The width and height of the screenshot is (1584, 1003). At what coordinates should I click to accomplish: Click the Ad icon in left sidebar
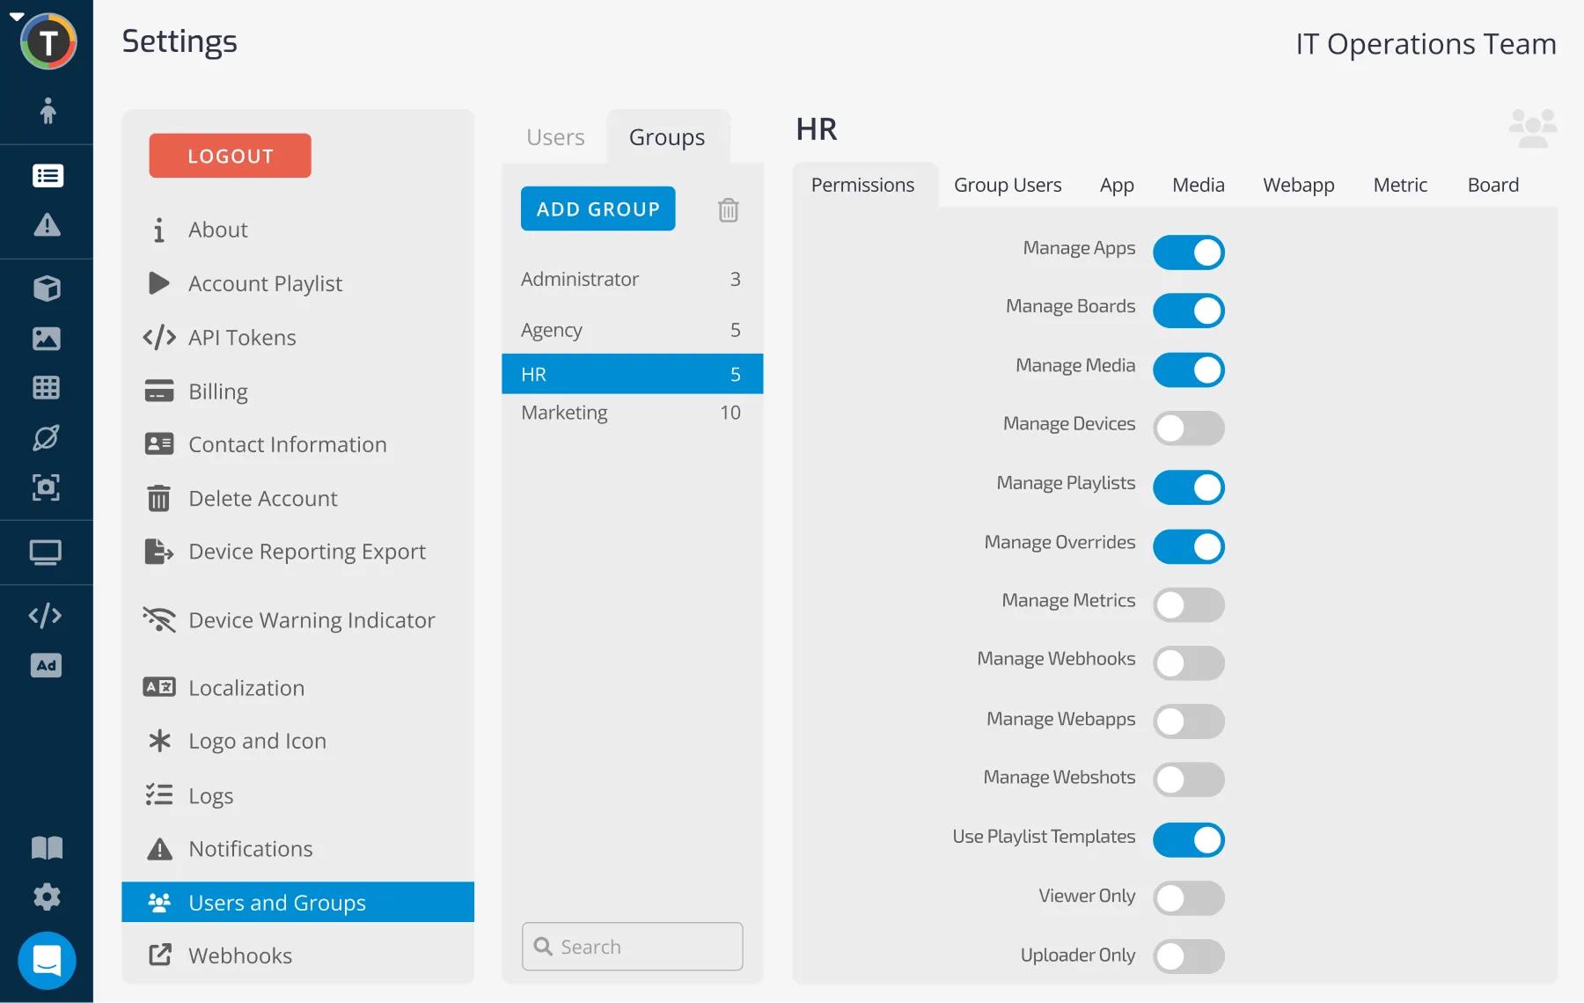[x=47, y=665]
